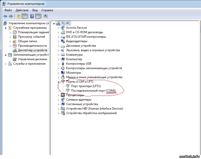Viewport: 201px width, 159px height.
Task: Click the blue Help question mark icon
Action: (x=32, y=16)
